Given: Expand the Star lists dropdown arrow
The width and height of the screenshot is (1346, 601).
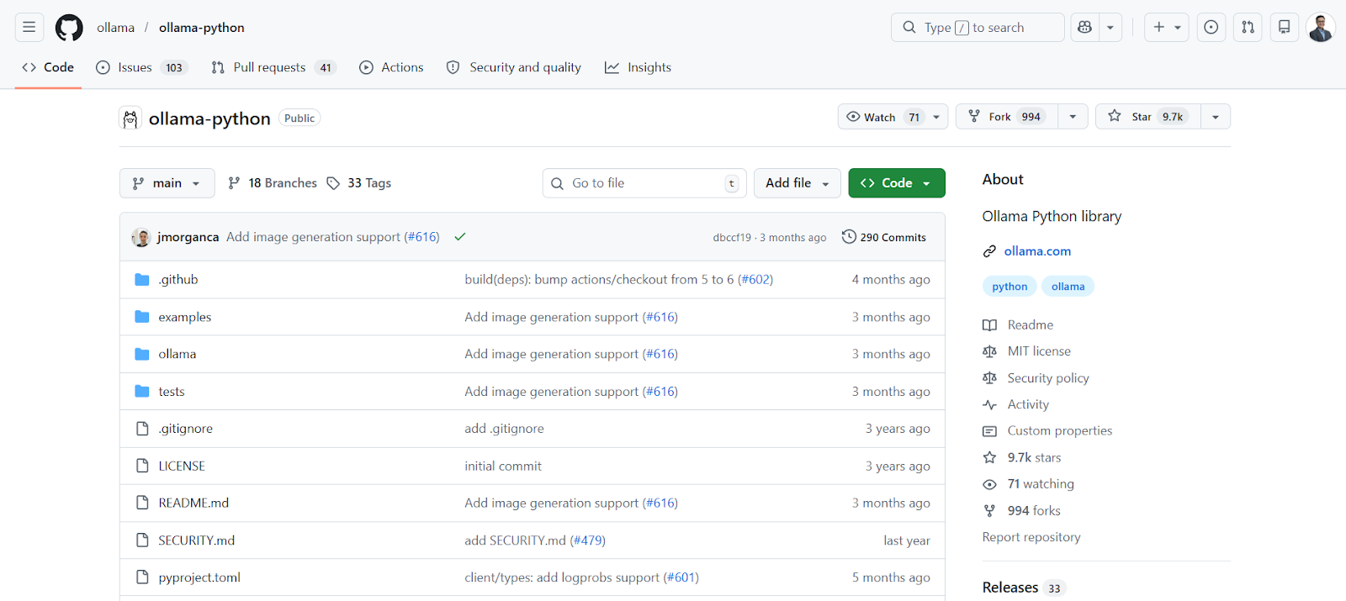Looking at the screenshot, I should (1216, 117).
